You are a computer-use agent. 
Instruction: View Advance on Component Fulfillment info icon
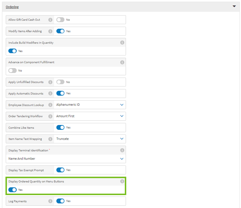[x=122, y=62]
